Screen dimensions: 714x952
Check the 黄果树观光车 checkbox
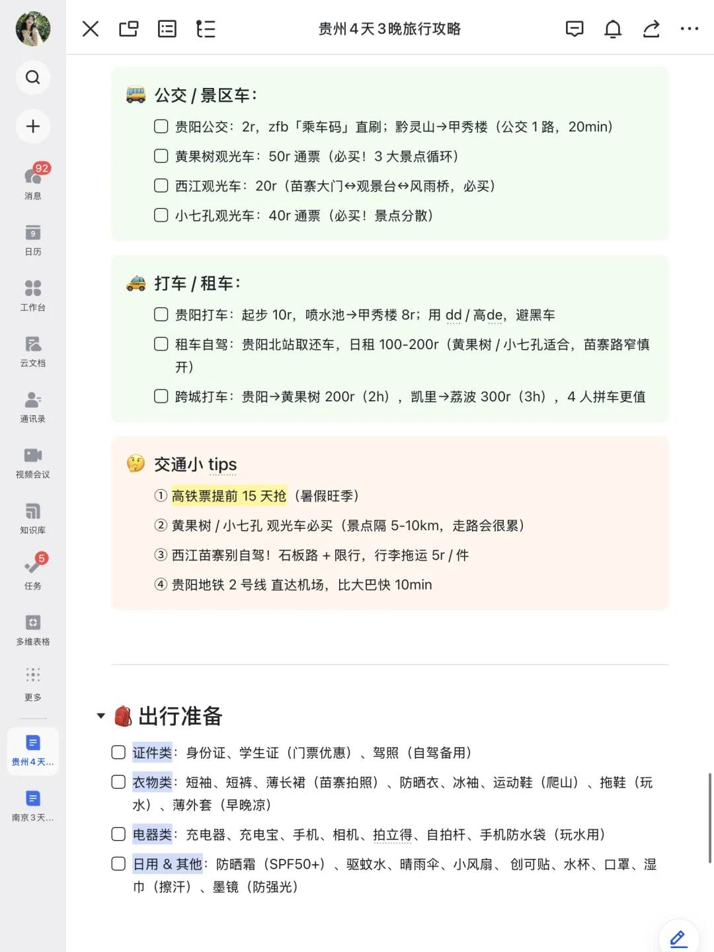tap(161, 156)
